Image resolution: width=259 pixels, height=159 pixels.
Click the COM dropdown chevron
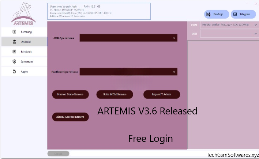(x=256, y=25)
